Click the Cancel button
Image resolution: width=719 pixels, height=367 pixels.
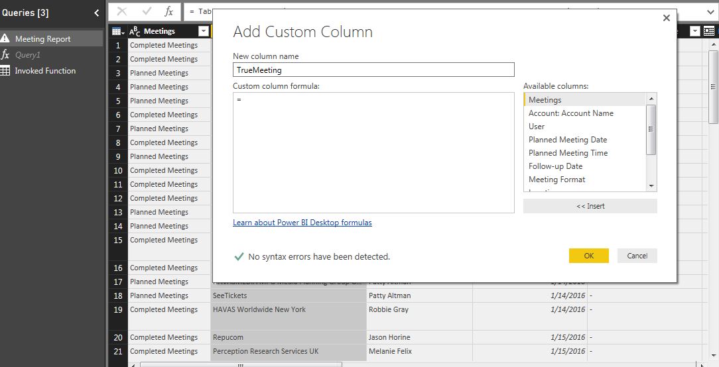pyautogui.click(x=637, y=256)
